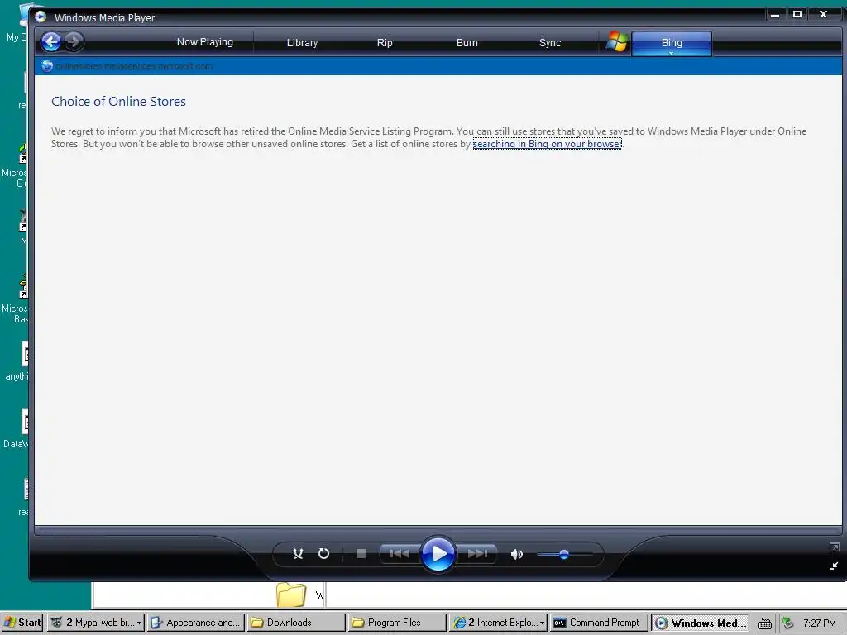Click Windows Media Player taskbar button
Image resolution: width=847 pixels, height=635 pixels.
pyautogui.click(x=700, y=623)
